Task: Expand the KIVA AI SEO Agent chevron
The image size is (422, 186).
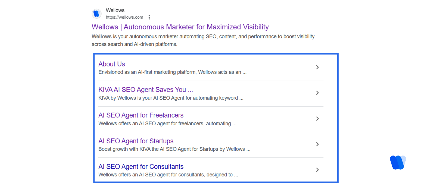Action: tap(317, 93)
